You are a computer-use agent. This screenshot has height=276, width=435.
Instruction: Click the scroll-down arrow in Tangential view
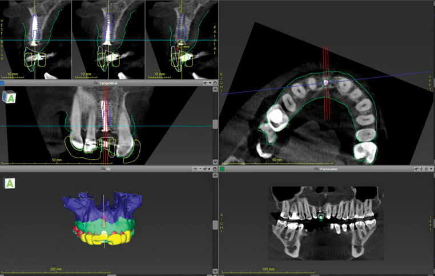coord(215,162)
